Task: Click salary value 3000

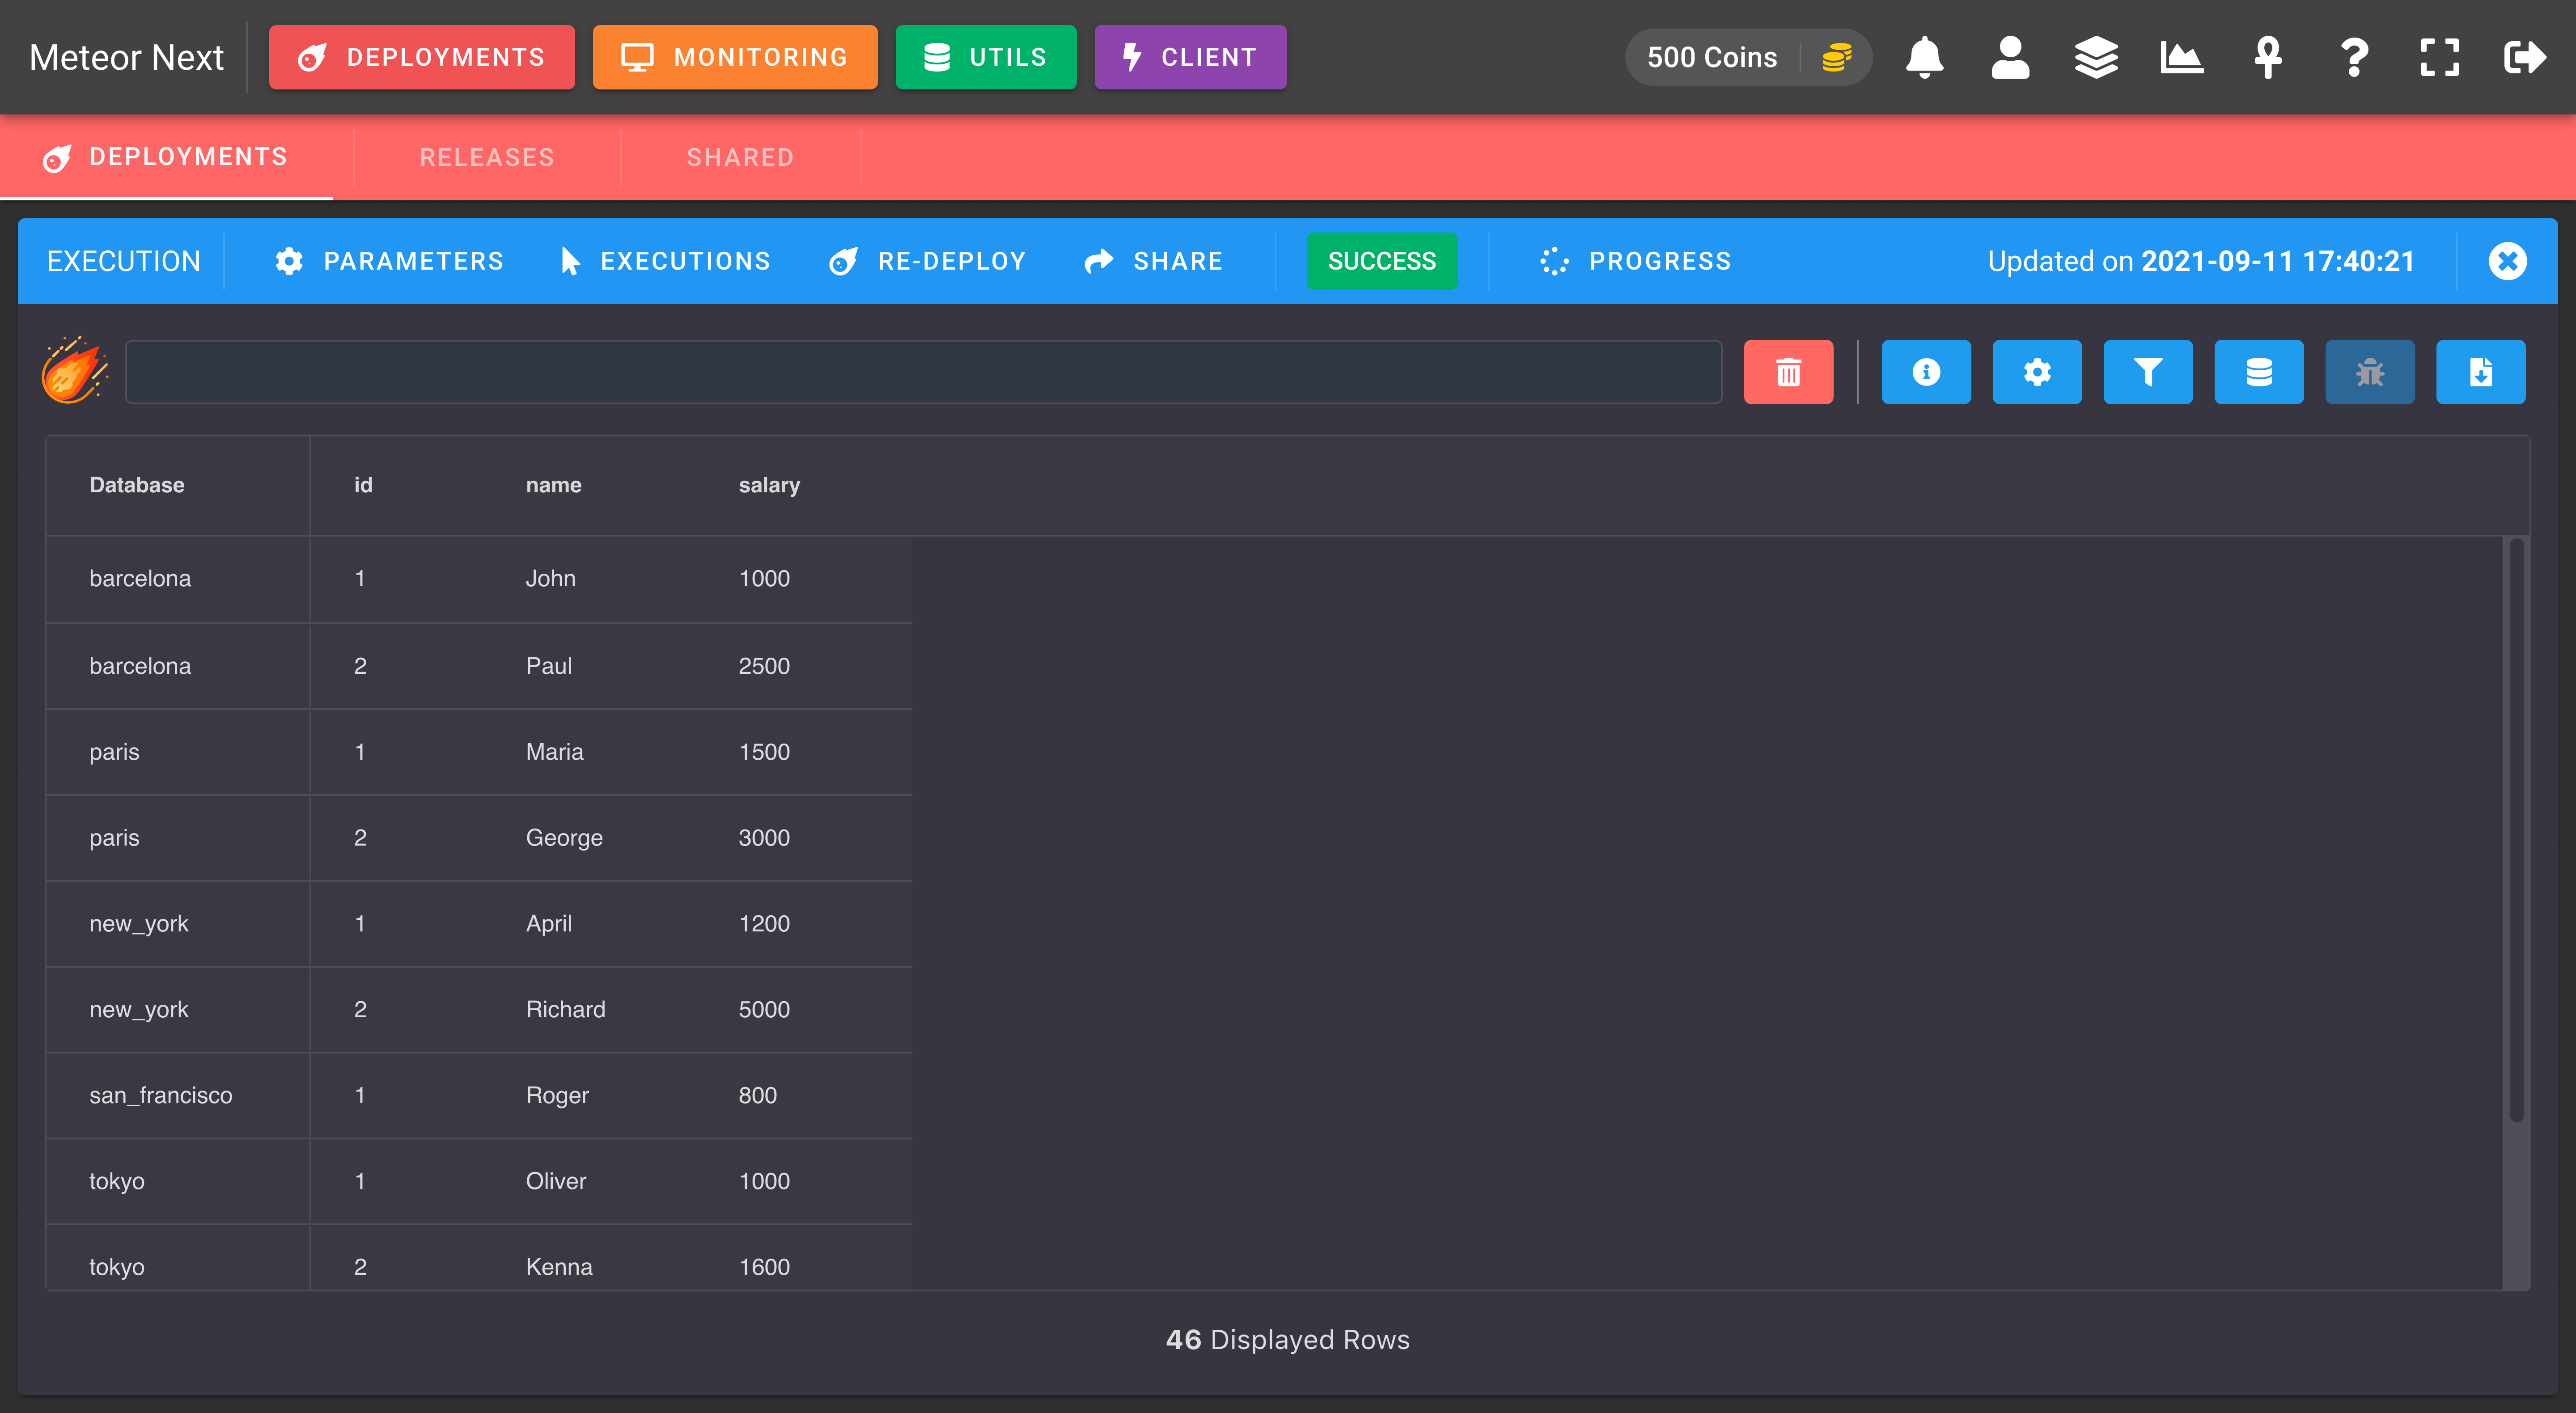Action: pos(764,838)
